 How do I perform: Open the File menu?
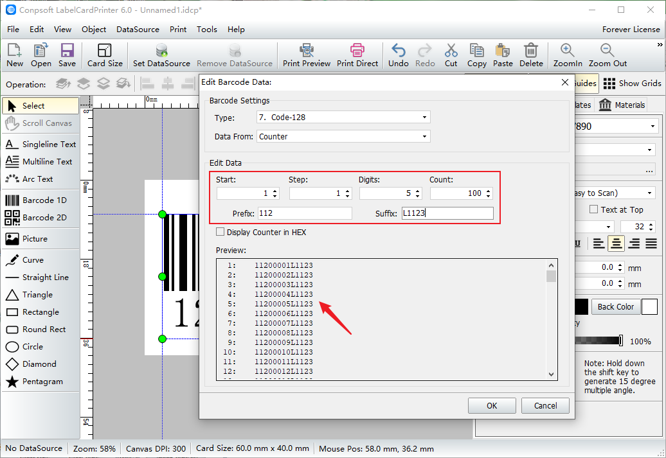click(13, 30)
